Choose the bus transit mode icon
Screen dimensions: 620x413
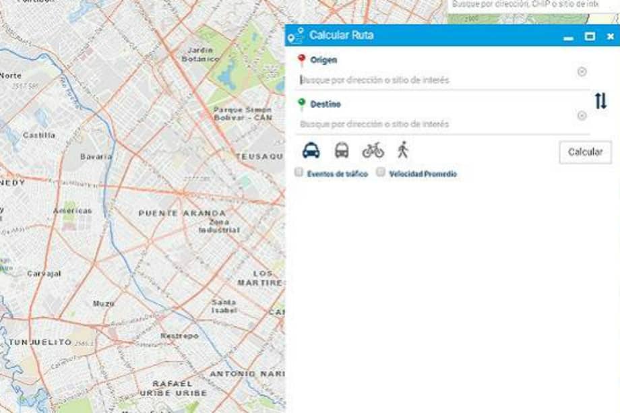342,150
